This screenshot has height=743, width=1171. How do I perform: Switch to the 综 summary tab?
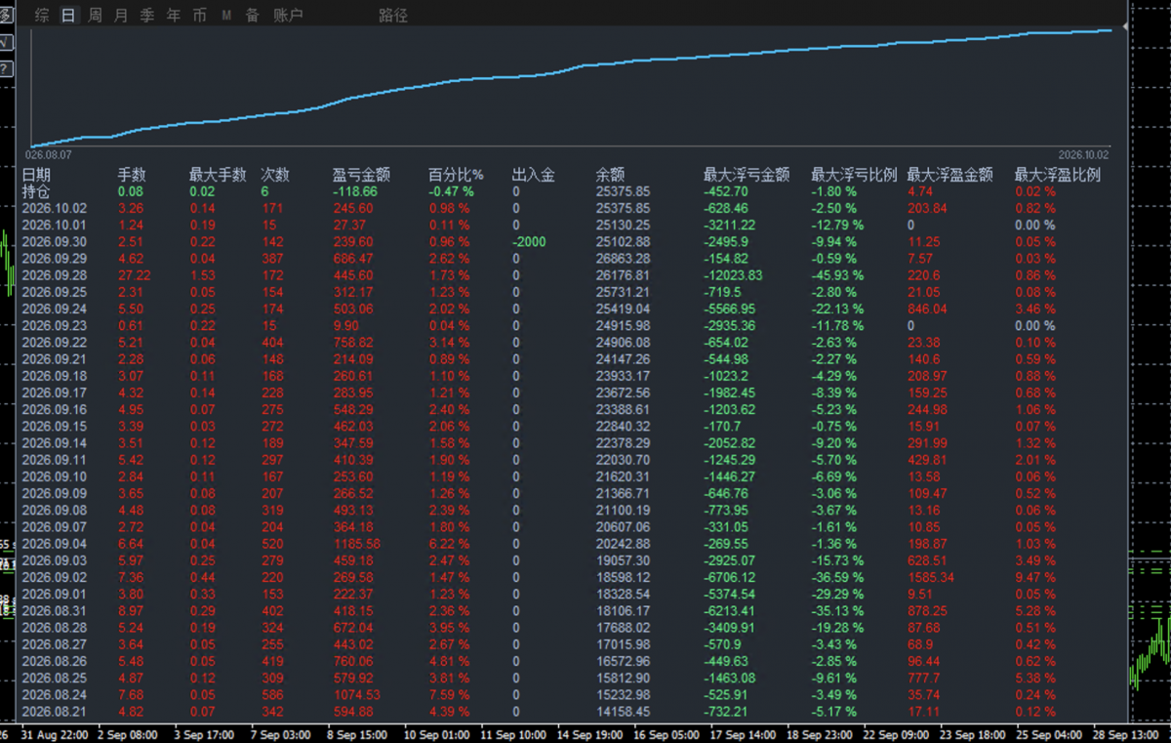[x=42, y=16]
